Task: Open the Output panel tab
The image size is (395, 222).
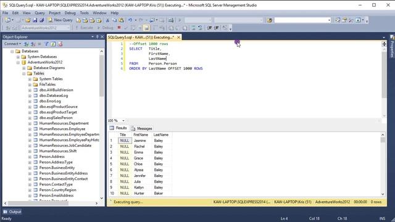Action: click(12, 212)
